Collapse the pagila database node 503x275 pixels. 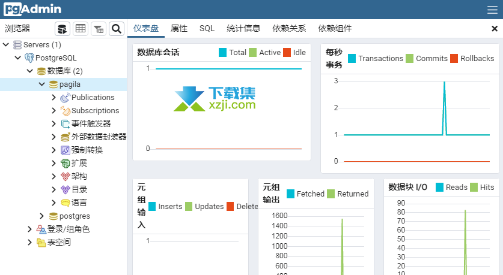[x=41, y=84]
